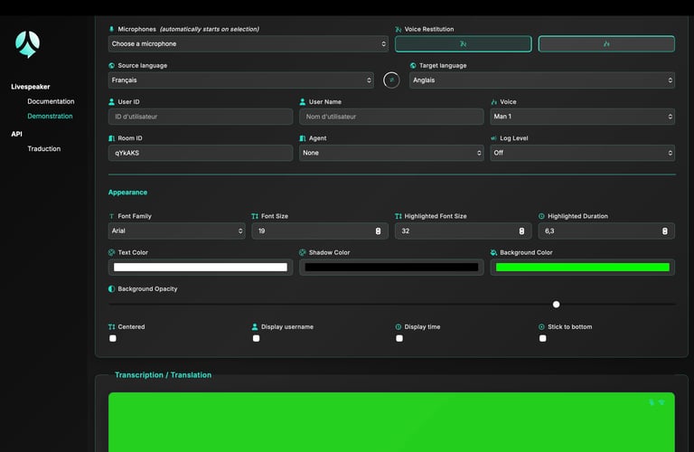This screenshot has width=694, height=452.
Task: Click the person icon beside Display username
Action: [x=255, y=326]
